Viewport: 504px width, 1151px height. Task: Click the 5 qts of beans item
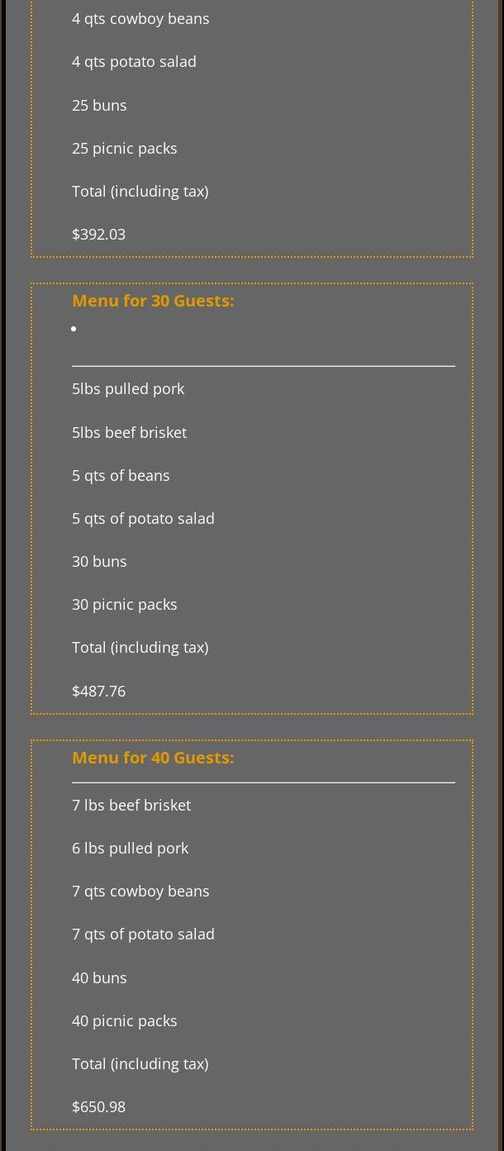click(x=121, y=475)
